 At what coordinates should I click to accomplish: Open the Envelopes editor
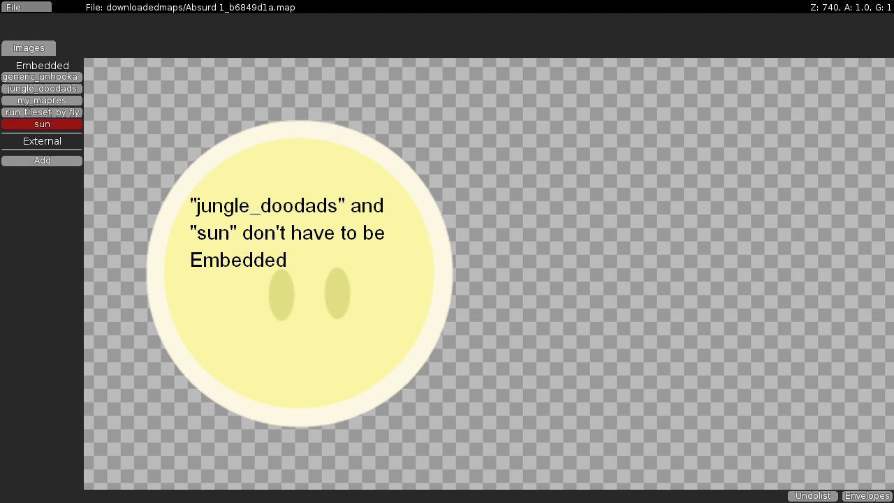tap(867, 496)
